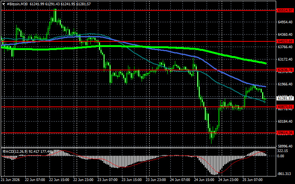Select the red 60873.01 price level label
Viewport: 295px width, 184px height.
coord(285,107)
